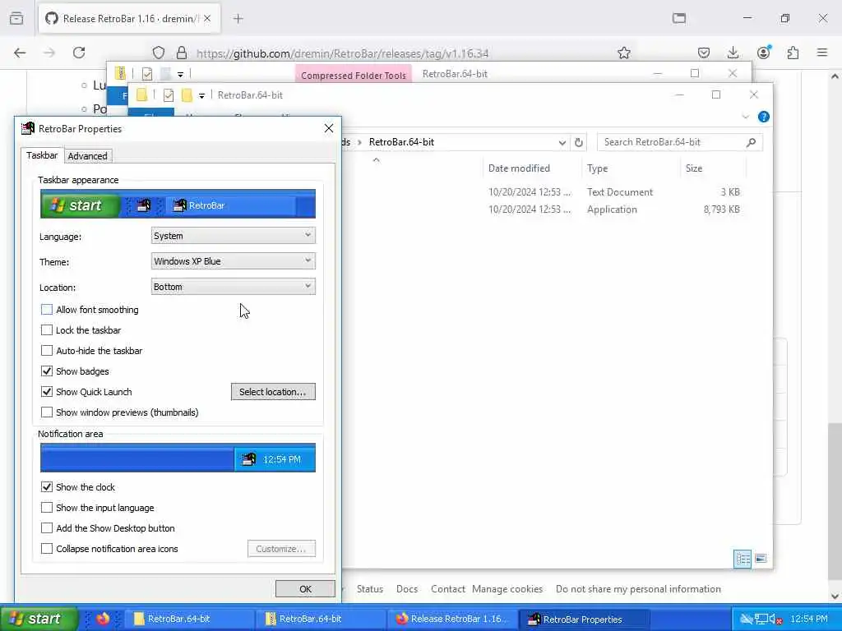Open the Firefox hamburger menu

[822, 53]
